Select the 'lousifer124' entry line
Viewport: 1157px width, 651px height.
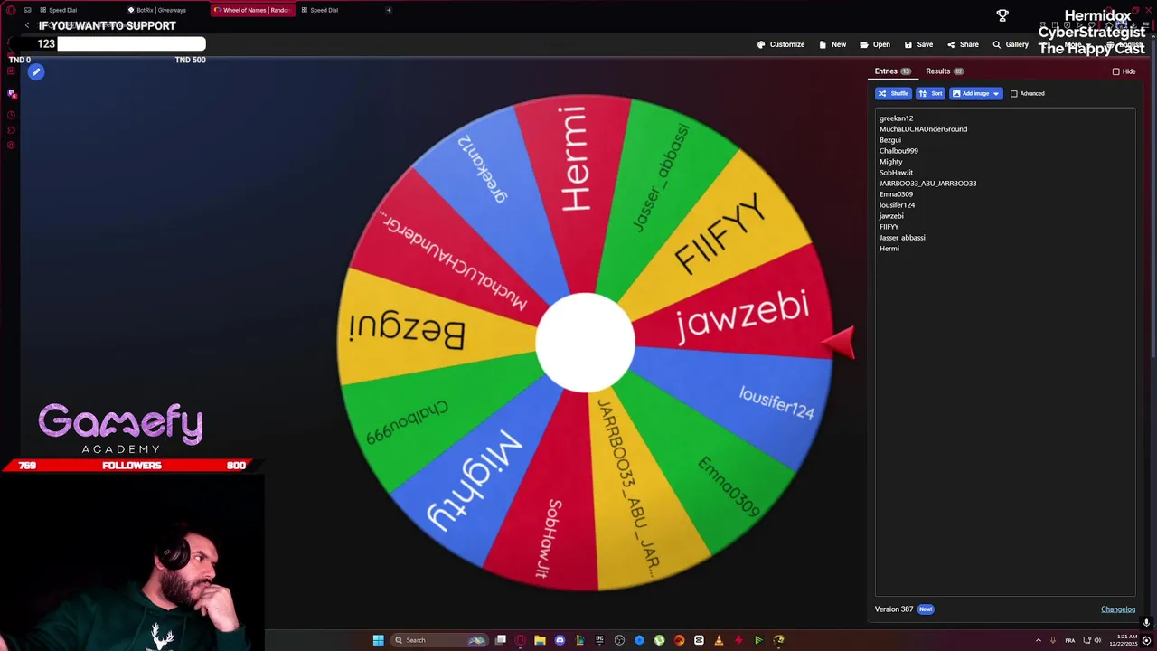[x=897, y=205]
